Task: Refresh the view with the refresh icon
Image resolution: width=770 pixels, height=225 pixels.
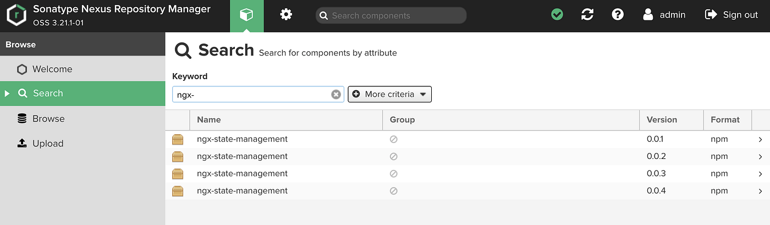Action: tap(587, 15)
